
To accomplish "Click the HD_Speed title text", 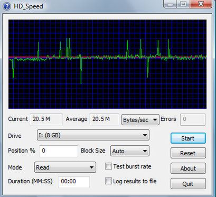I will click(29, 6).
